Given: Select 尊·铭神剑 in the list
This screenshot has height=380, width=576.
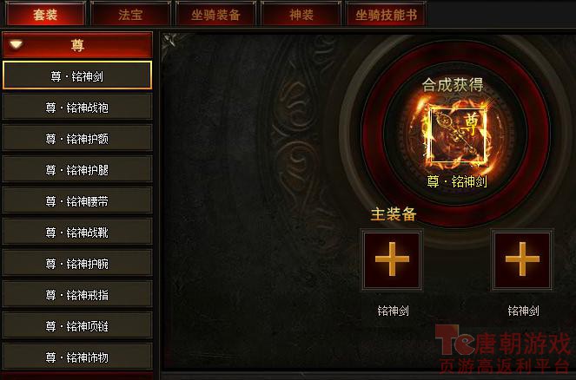Looking at the screenshot, I should tap(77, 75).
